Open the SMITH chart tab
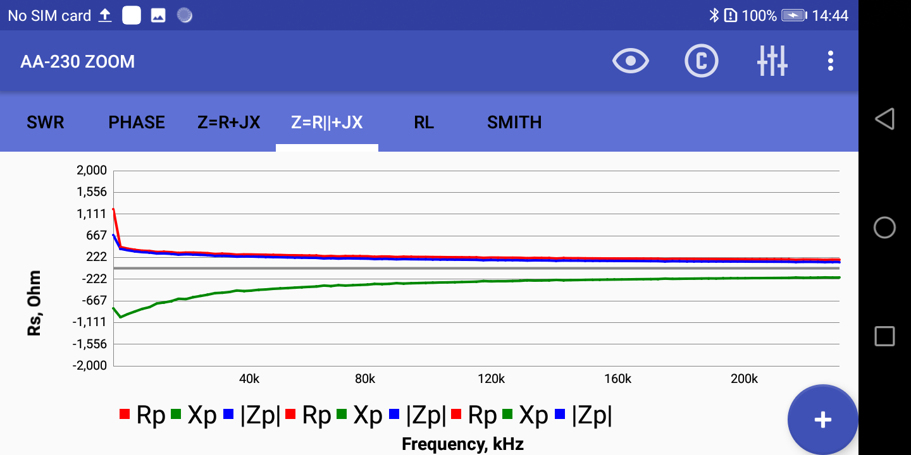The width and height of the screenshot is (911, 455). [514, 122]
